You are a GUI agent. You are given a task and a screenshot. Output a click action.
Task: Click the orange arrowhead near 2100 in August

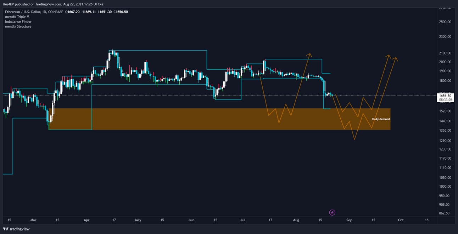coord(309,55)
